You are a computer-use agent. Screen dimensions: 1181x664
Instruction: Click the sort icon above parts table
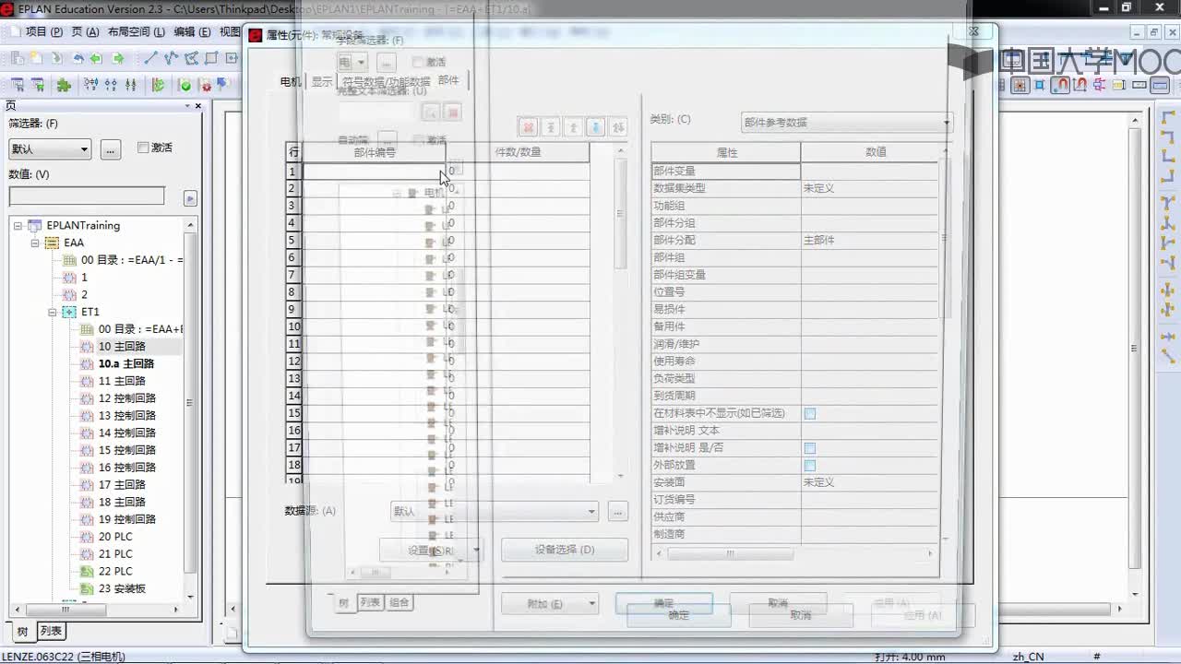coord(618,127)
